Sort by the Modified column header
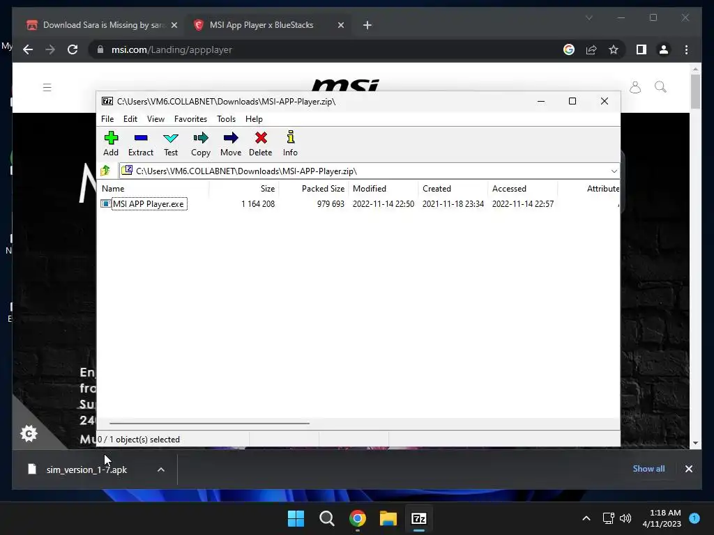The height and width of the screenshot is (535, 714). [383, 188]
